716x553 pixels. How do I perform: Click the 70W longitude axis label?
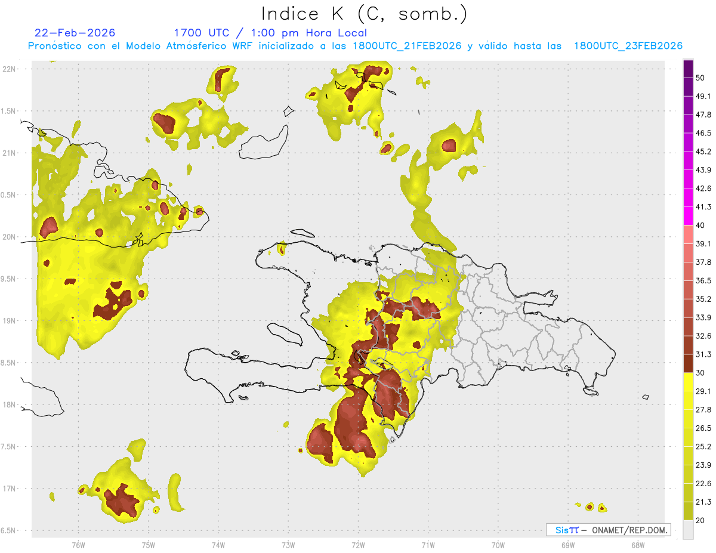pos(498,545)
